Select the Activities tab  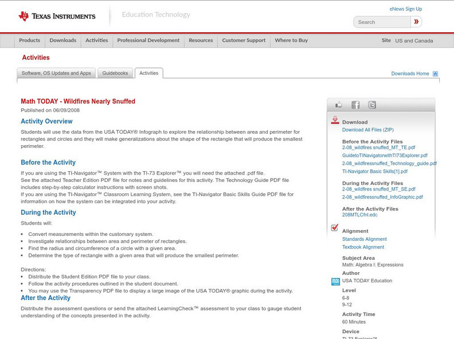pyautogui.click(x=149, y=73)
